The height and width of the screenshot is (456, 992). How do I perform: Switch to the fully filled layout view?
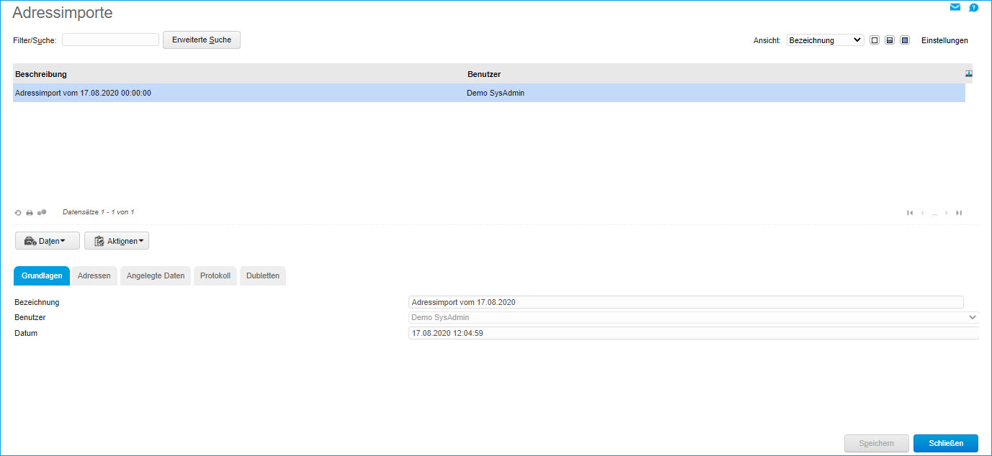905,40
